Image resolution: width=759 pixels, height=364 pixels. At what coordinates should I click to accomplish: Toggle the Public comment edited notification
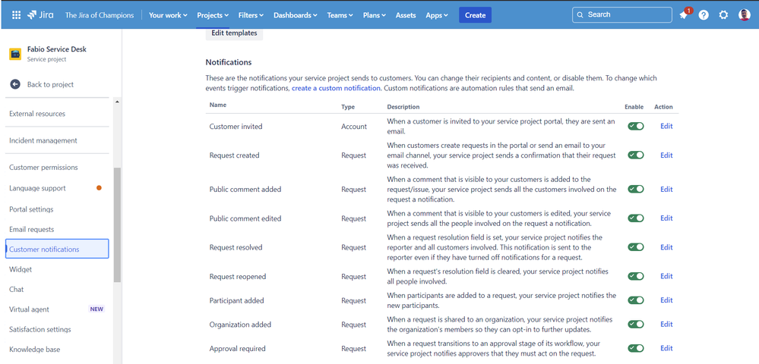pyautogui.click(x=636, y=218)
